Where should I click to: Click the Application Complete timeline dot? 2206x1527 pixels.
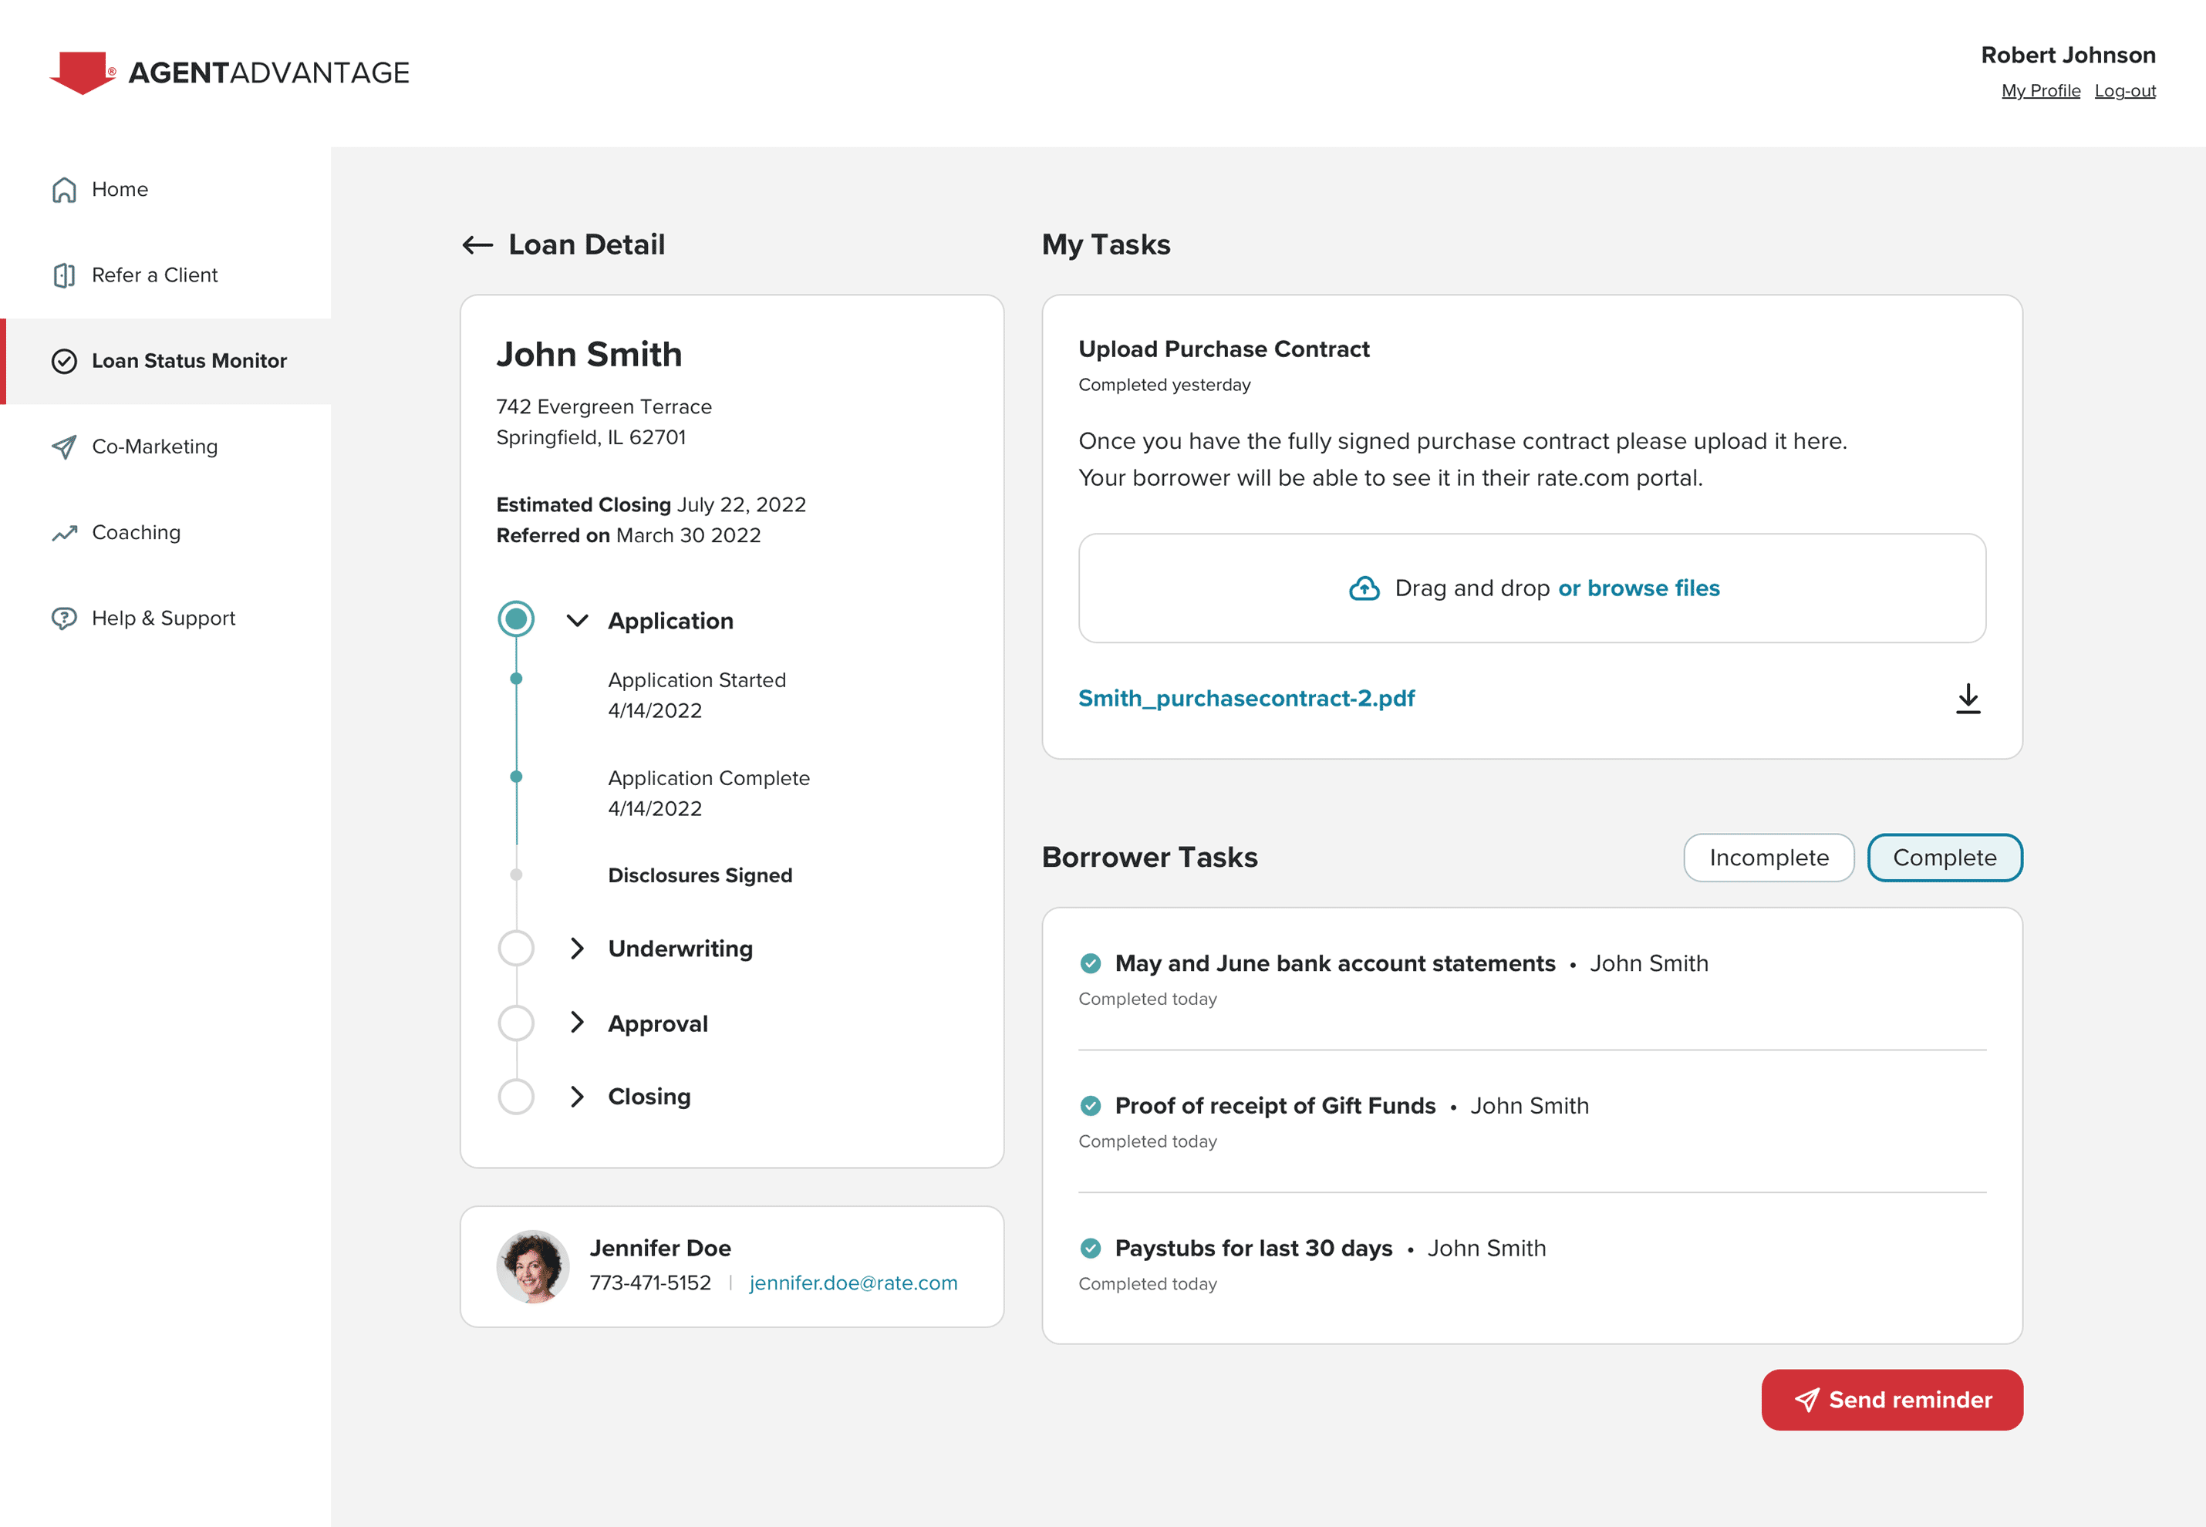point(515,777)
